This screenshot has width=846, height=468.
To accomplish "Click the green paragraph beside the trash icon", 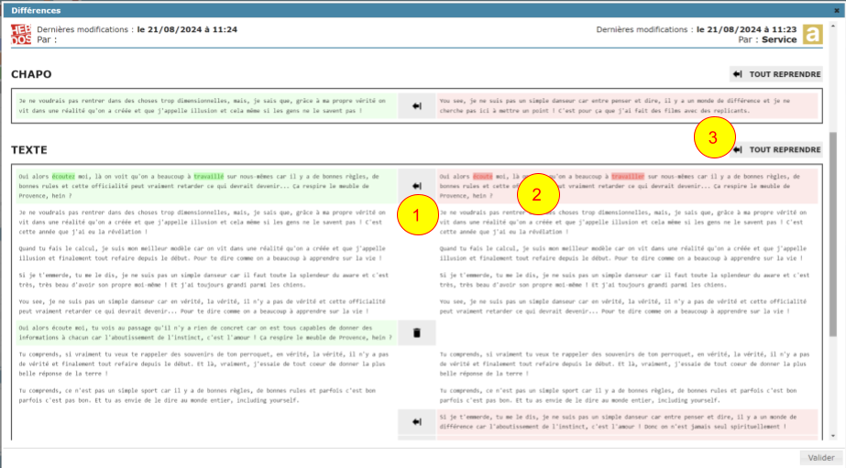I will pos(202,332).
